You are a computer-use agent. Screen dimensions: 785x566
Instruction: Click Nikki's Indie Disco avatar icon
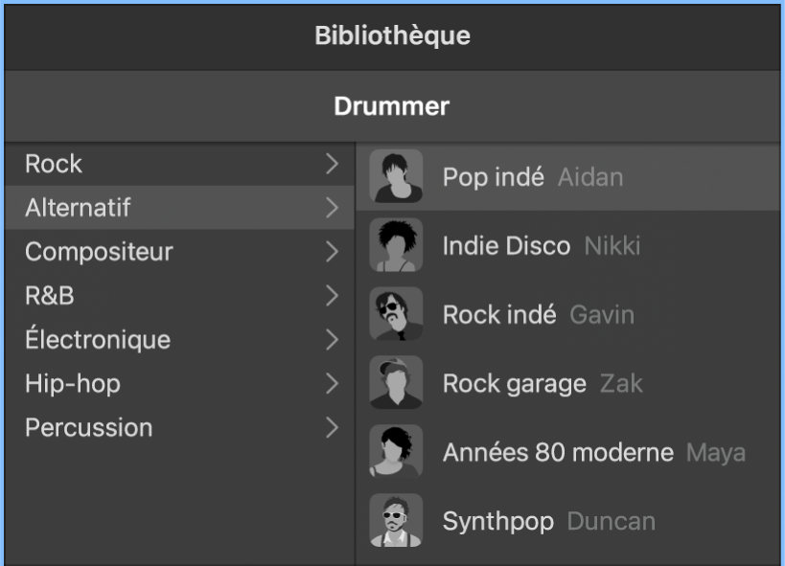[397, 245]
